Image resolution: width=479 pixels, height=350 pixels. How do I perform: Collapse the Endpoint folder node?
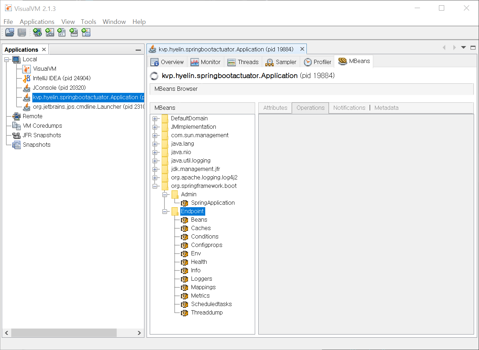coord(164,211)
